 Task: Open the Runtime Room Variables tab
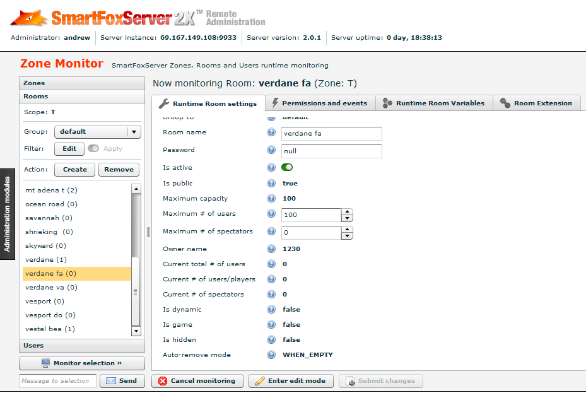pos(434,103)
